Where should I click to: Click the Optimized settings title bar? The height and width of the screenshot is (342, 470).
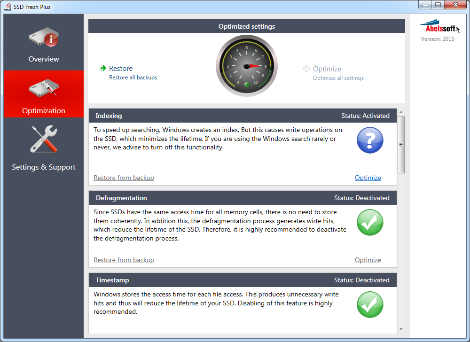pos(247,26)
